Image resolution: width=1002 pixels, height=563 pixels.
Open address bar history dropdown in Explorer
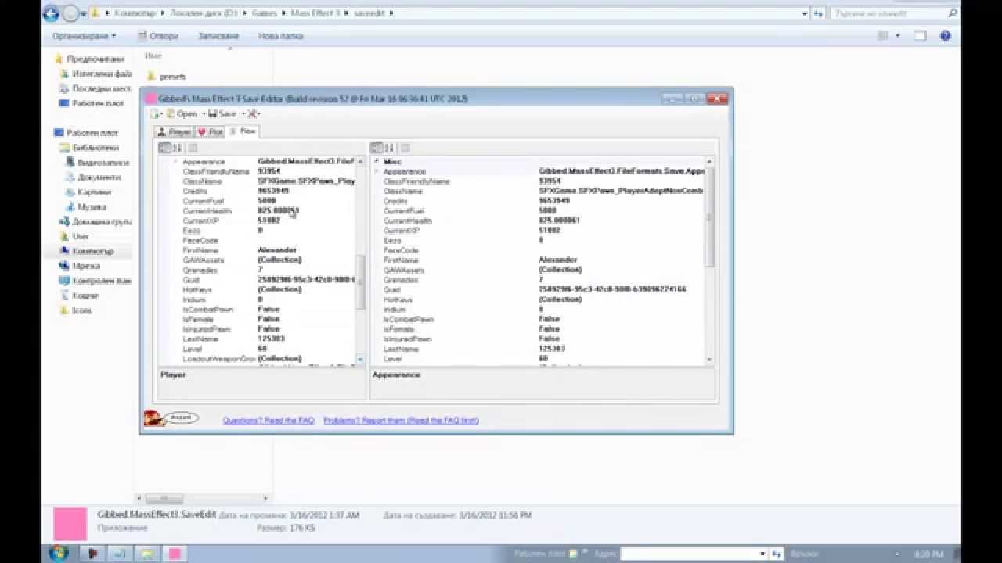(805, 13)
